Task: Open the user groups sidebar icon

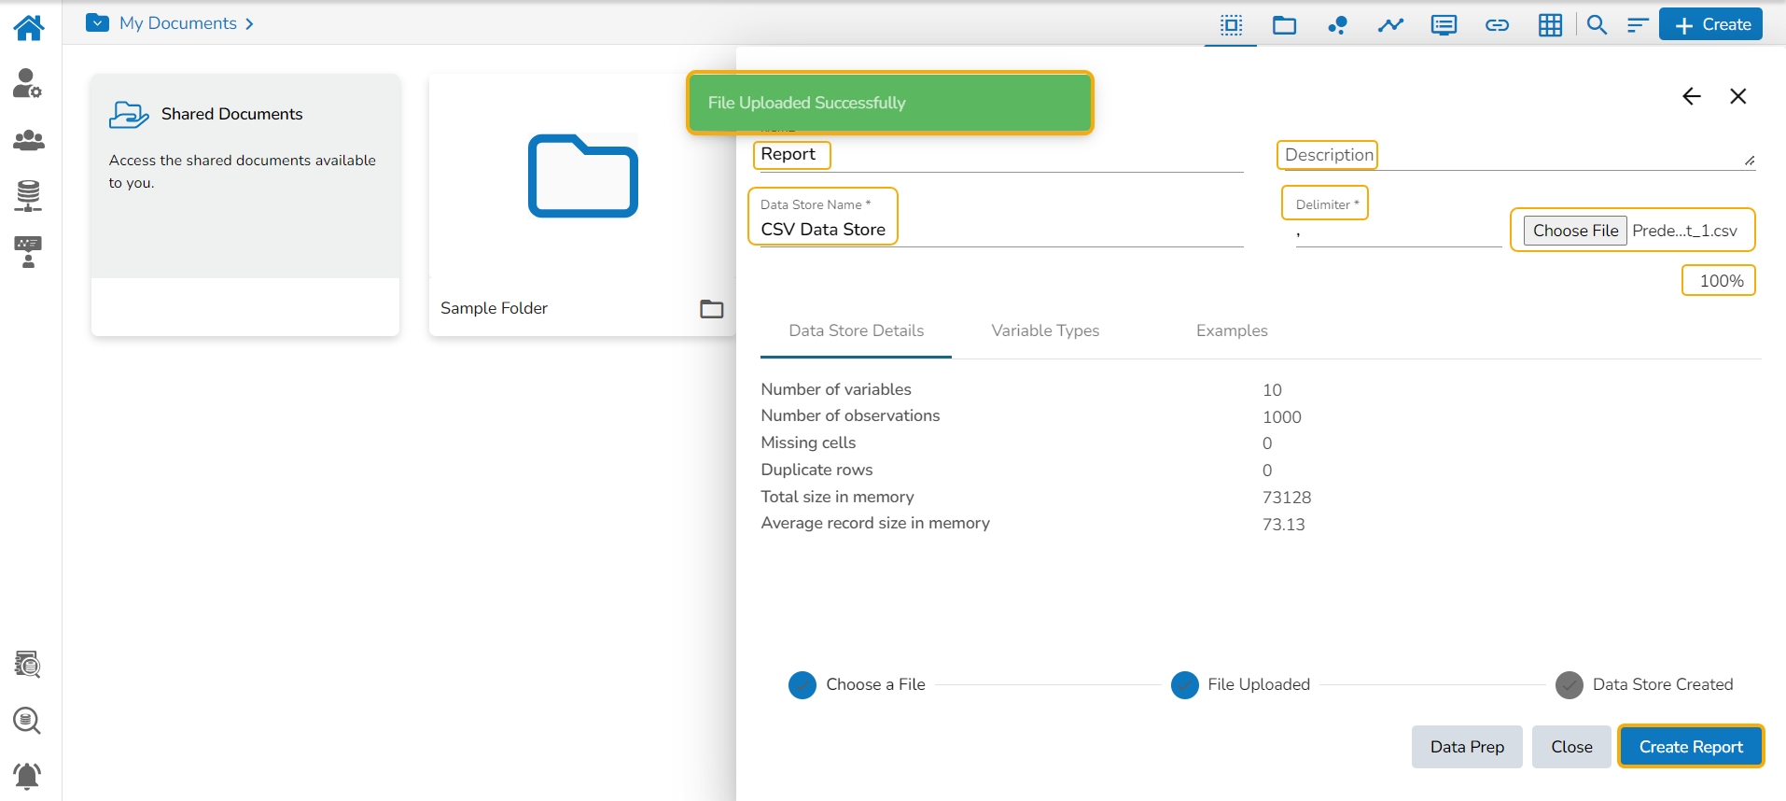Action: (29, 141)
